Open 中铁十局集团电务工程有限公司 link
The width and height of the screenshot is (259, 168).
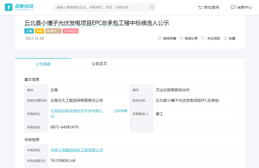(x=77, y=150)
